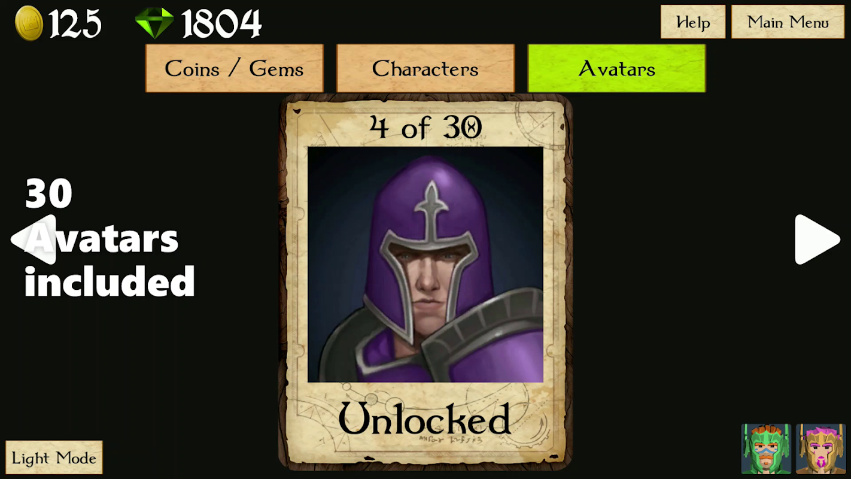The width and height of the screenshot is (851, 479).
Task: Click the gold coin icon
Action: (x=29, y=23)
